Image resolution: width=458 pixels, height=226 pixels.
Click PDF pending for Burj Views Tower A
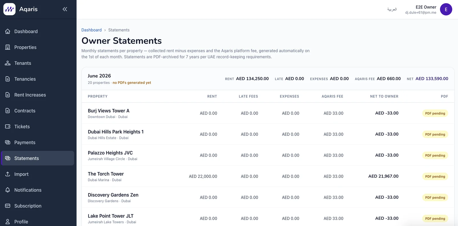(435, 113)
